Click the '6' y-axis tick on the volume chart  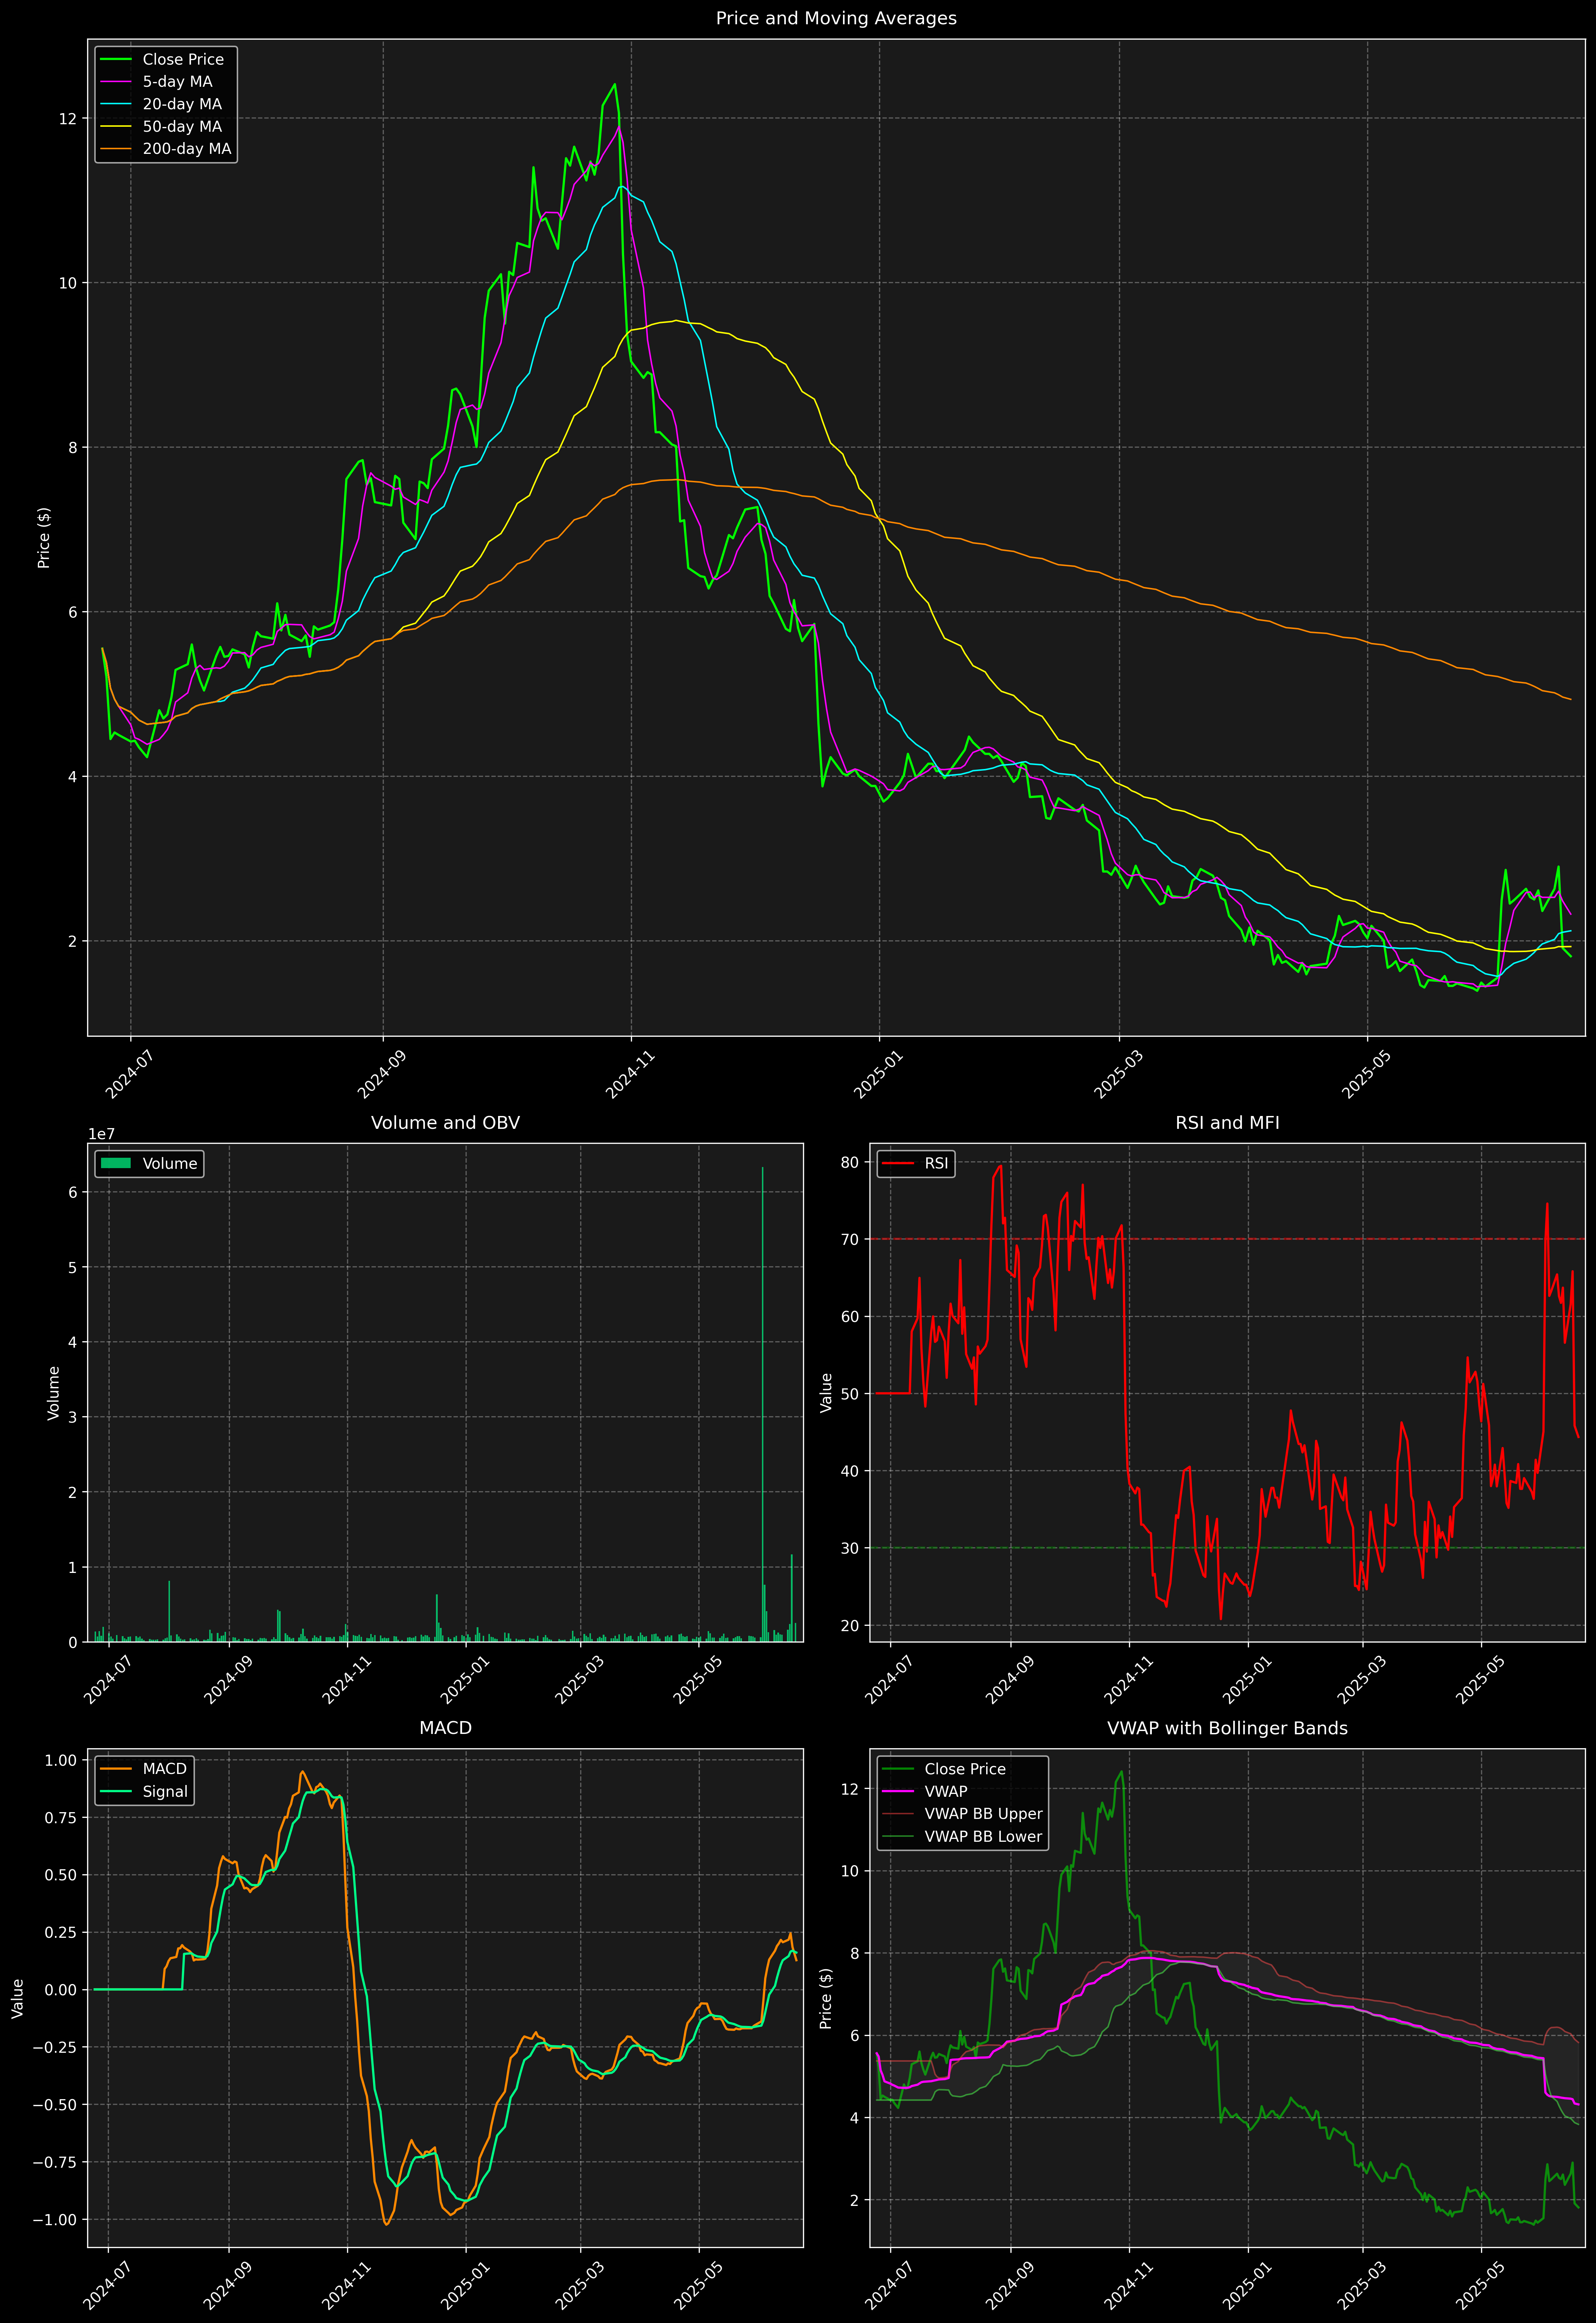73,1192
